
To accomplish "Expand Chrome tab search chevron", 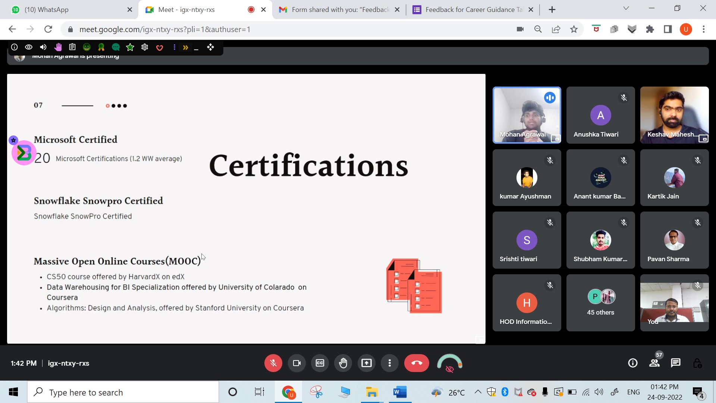I will tap(626, 9).
